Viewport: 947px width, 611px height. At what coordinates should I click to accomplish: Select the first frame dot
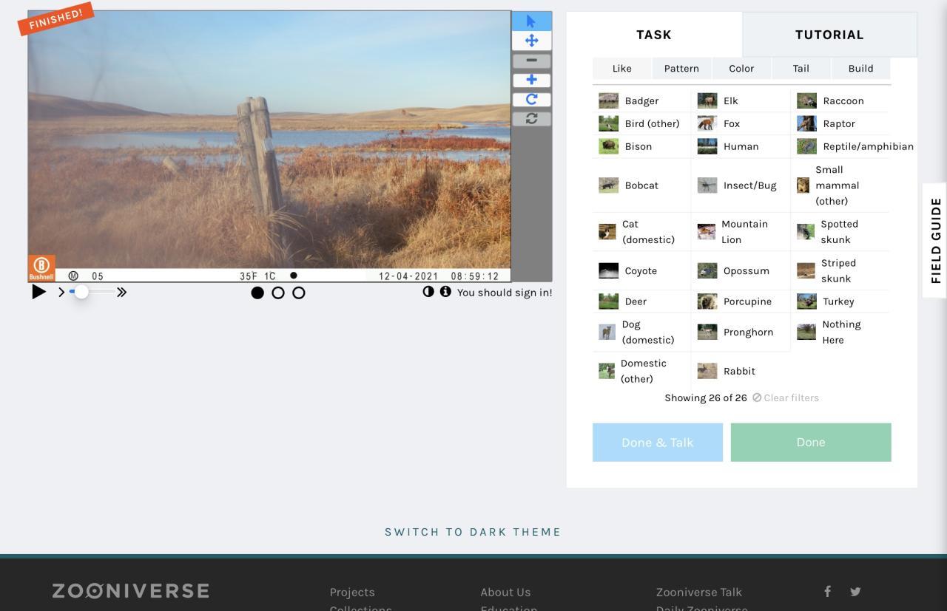[x=257, y=293]
